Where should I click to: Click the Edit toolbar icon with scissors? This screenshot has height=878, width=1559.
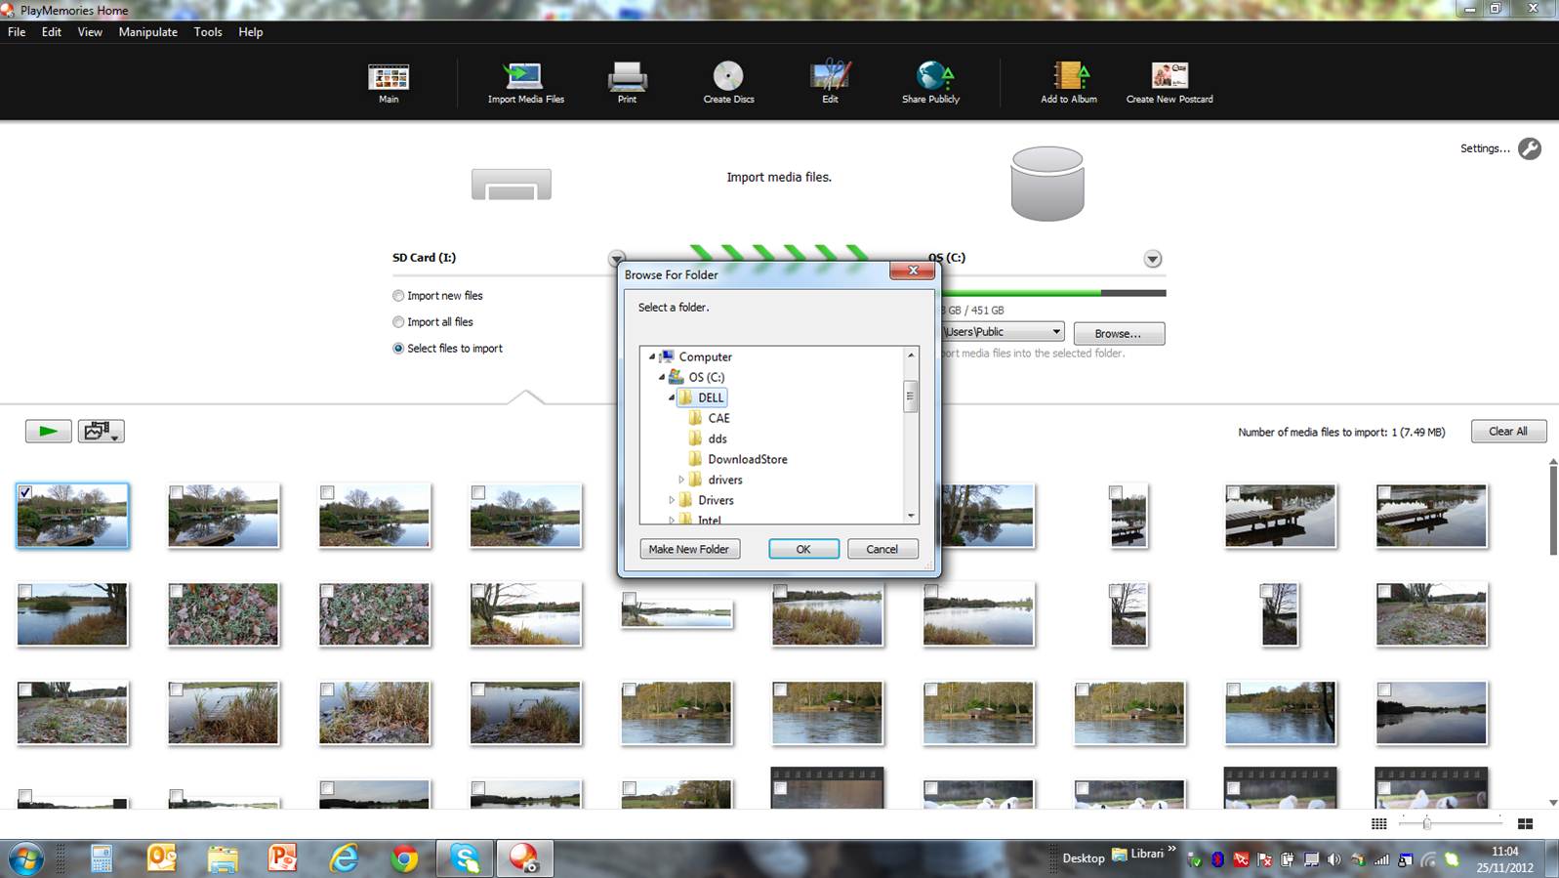830,82
